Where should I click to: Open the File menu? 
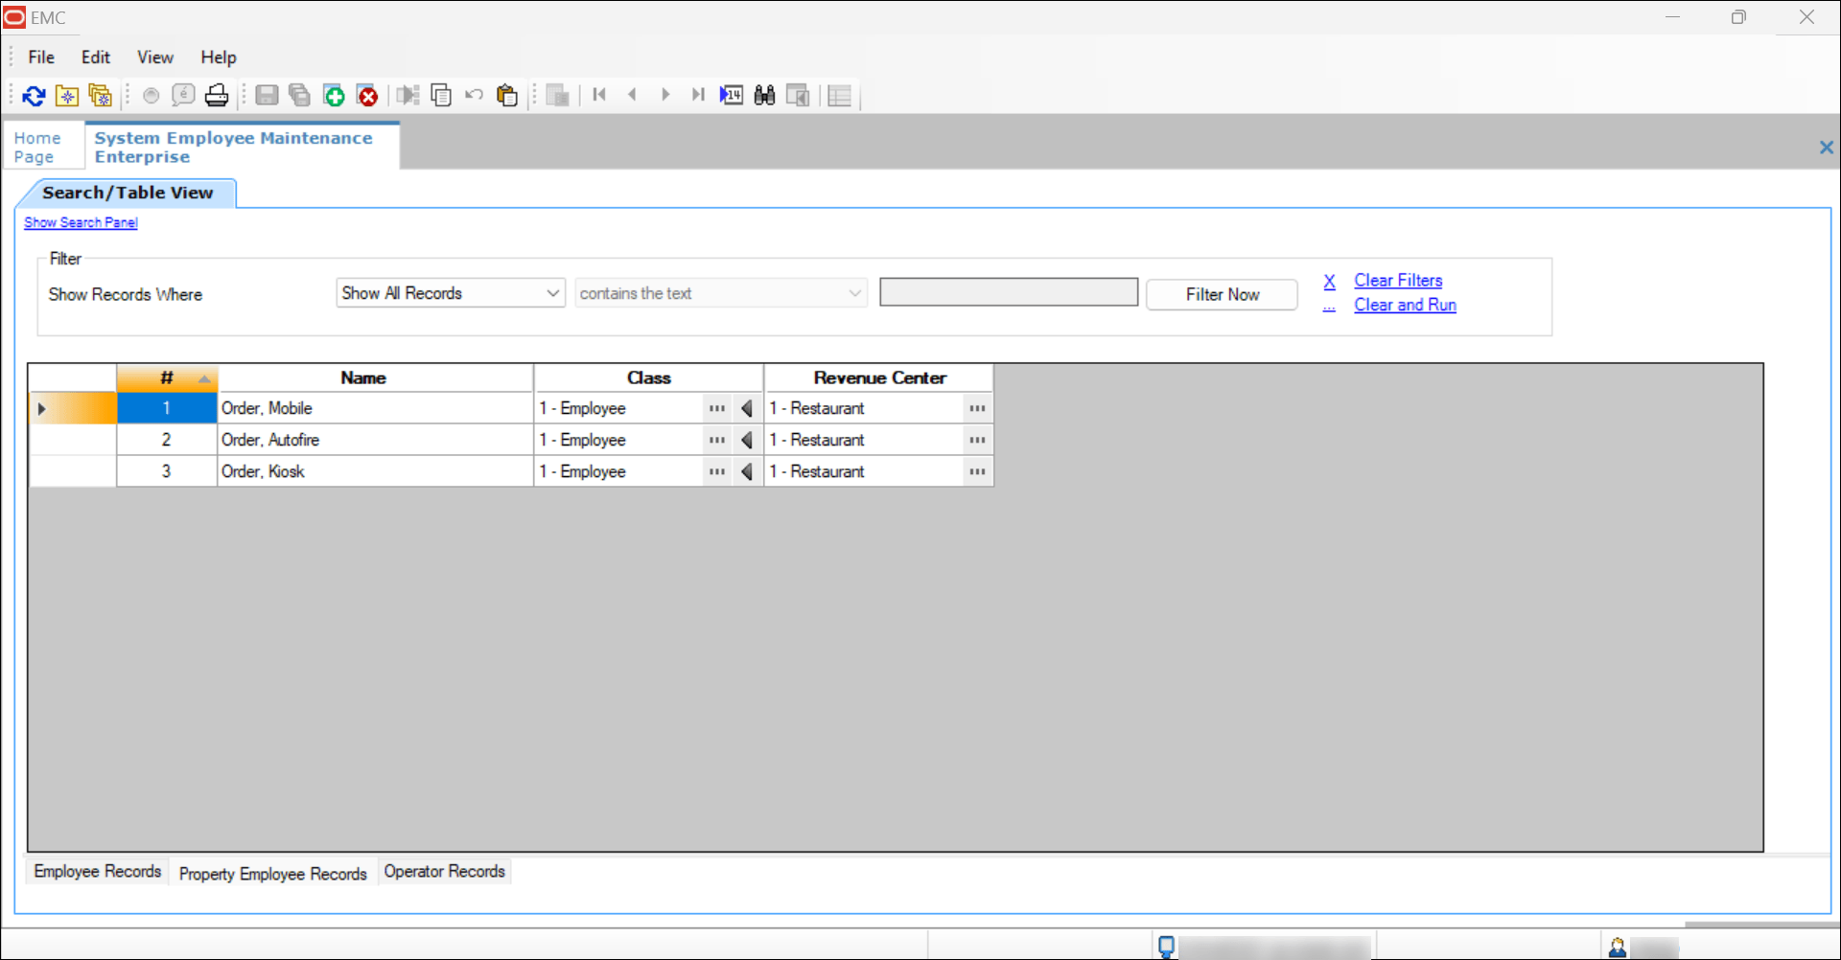(40, 57)
